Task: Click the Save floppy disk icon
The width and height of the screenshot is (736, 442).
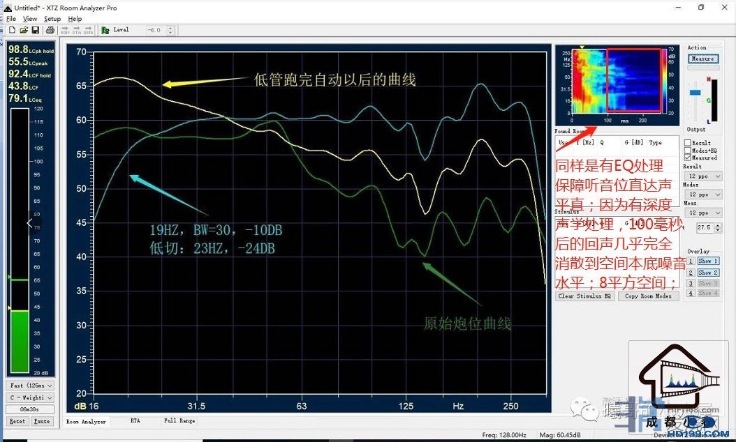Action: (35, 30)
